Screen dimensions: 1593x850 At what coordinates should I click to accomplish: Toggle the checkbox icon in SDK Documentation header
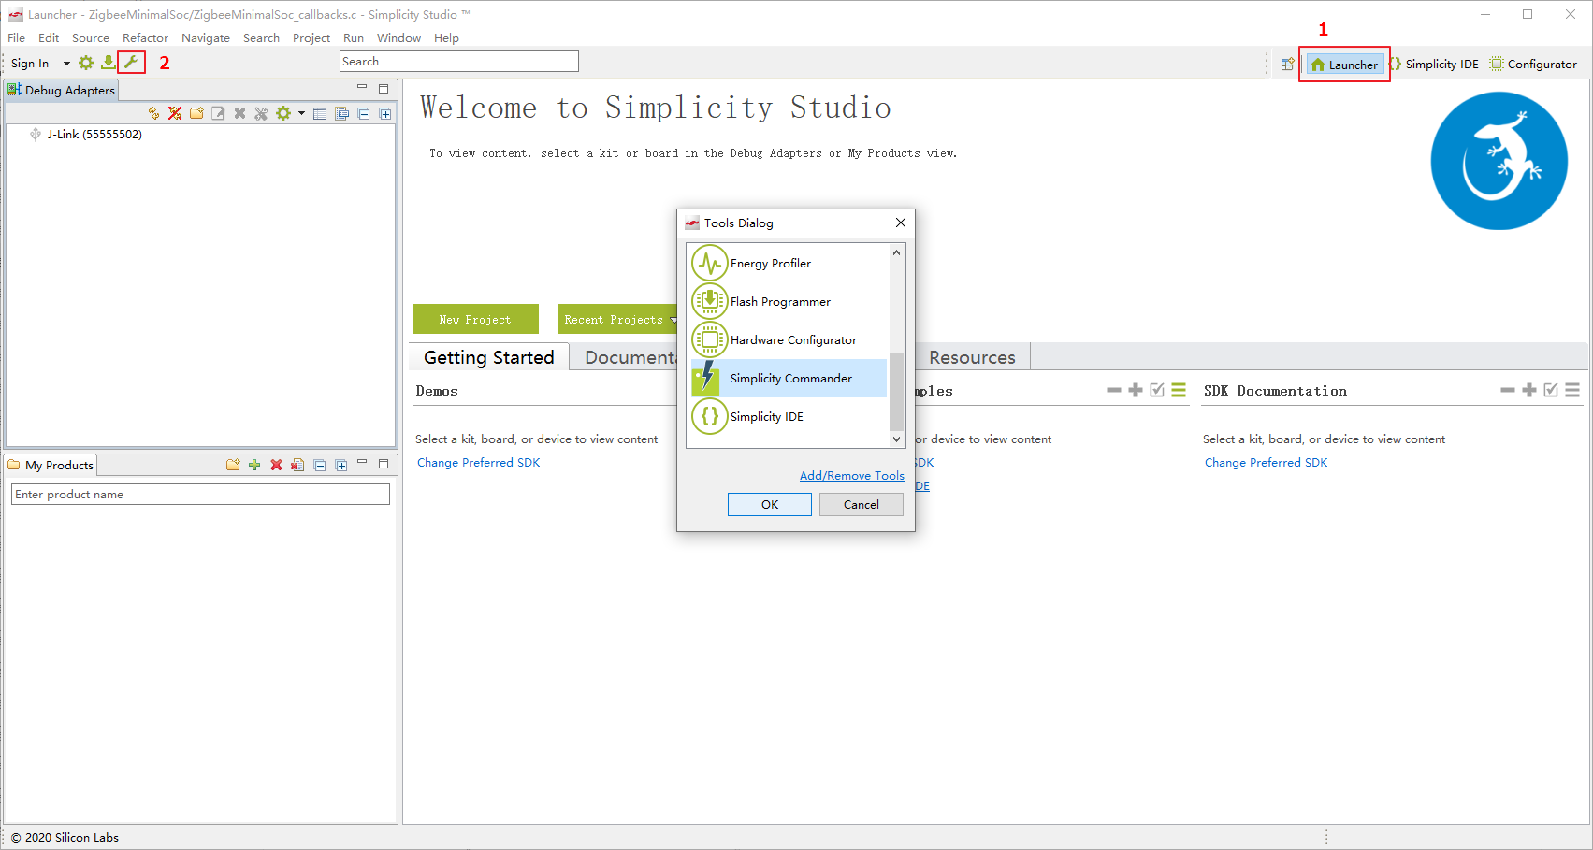[x=1551, y=390]
